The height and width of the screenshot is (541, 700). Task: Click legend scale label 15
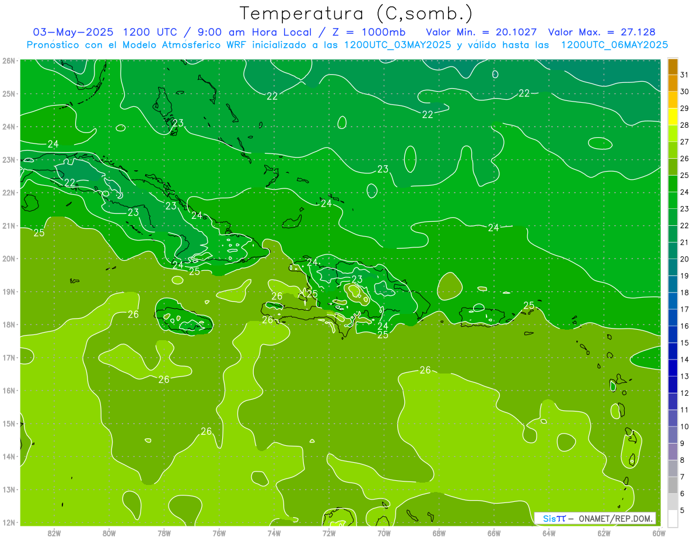685,343
